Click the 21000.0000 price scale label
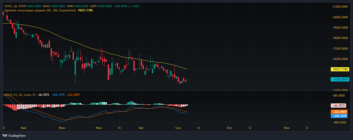353x140 pixels. (340, 7)
